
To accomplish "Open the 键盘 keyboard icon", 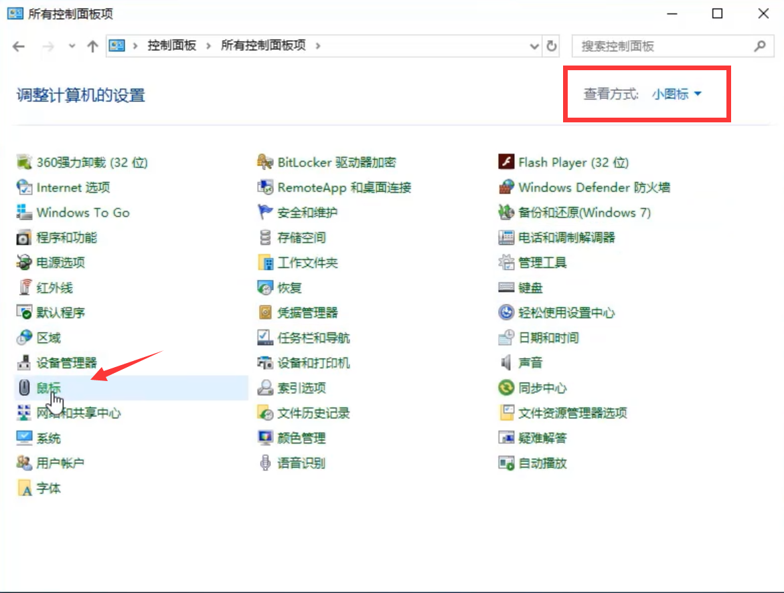I will [x=506, y=288].
